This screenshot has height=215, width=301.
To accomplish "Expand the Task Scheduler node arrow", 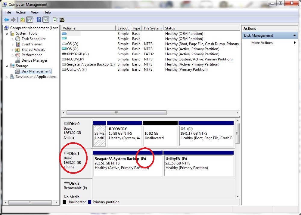I will 12,39.
